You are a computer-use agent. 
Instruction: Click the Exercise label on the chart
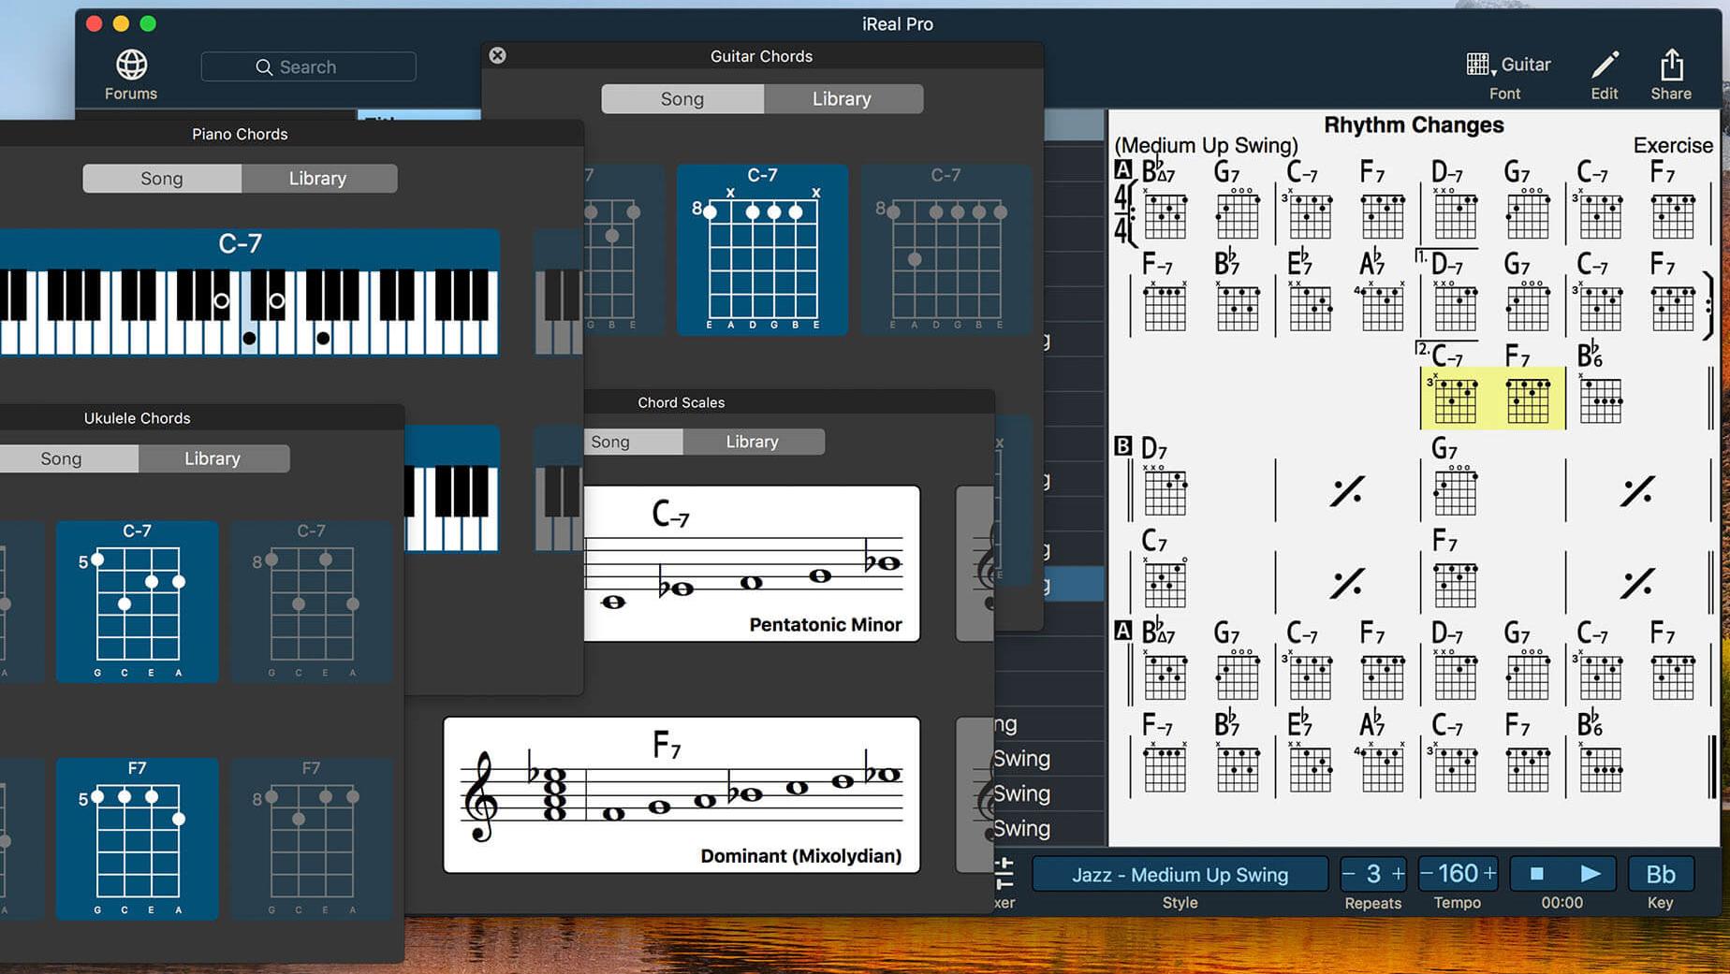1673,145
